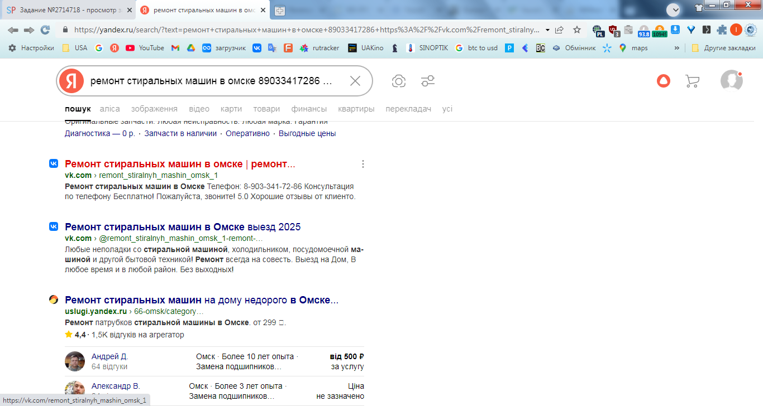Image resolution: width=763 pixels, height=406 pixels.
Task: Clear the Yandex search query
Action: (355, 81)
